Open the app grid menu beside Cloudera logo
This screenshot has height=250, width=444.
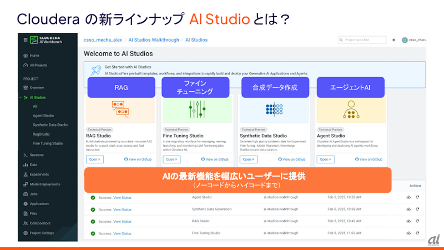pos(26,41)
